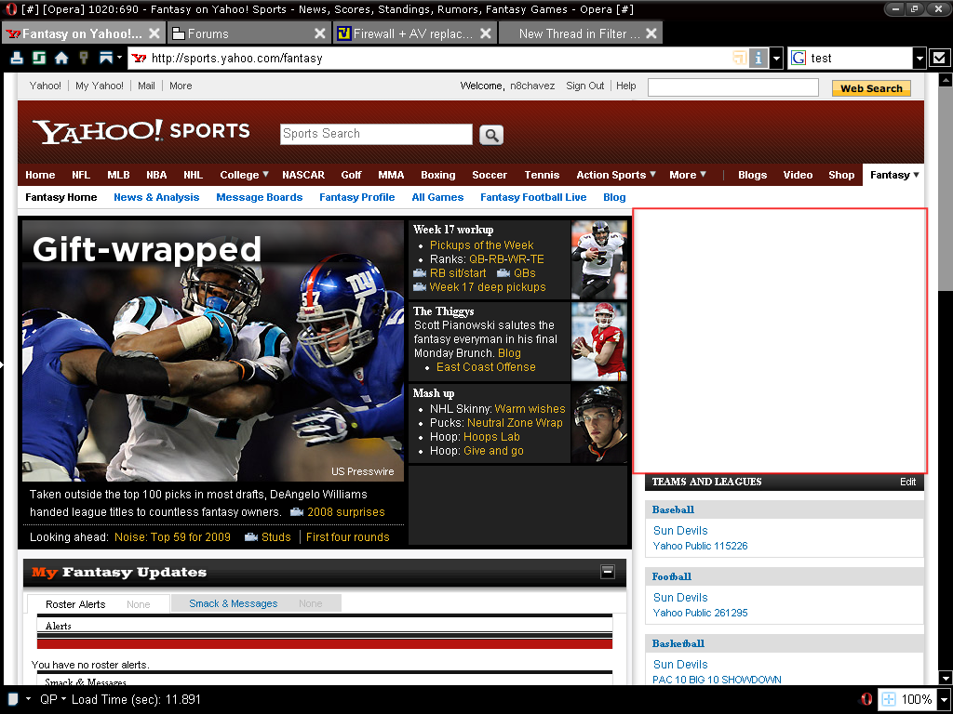Open the Pickups of the Week link

(481, 245)
